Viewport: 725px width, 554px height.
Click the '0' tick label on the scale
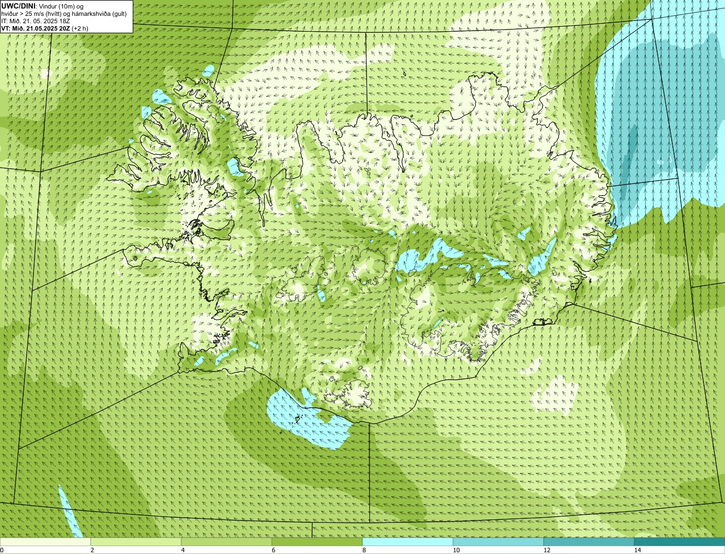2,550
